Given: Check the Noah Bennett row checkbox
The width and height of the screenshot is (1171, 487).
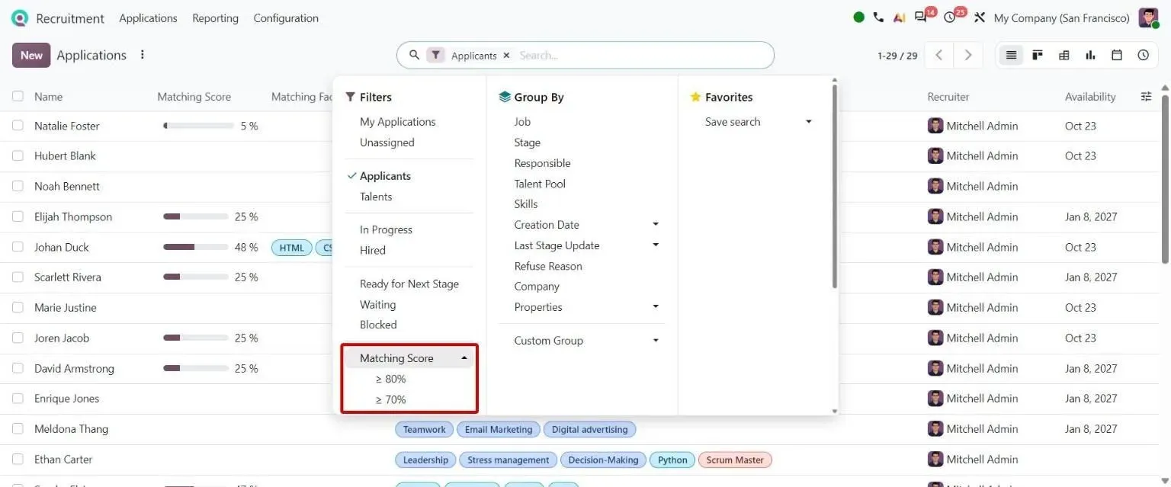Looking at the screenshot, I should [18, 186].
